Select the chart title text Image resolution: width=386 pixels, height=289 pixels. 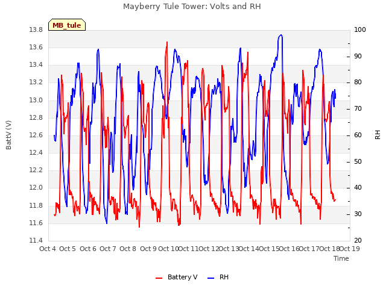192,6
